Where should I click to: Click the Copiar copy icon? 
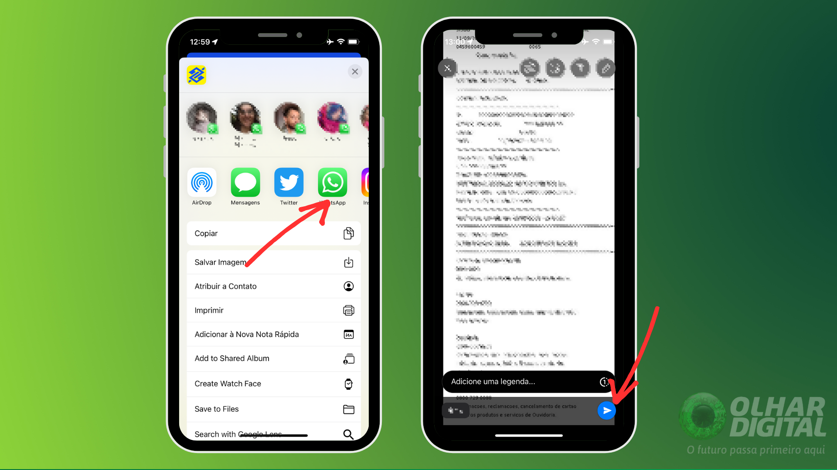tap(348, 233)
